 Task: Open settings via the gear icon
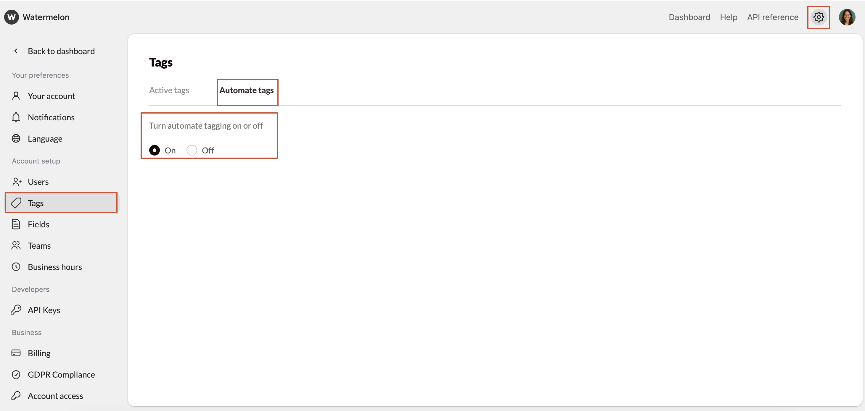[x=819, y=17]
